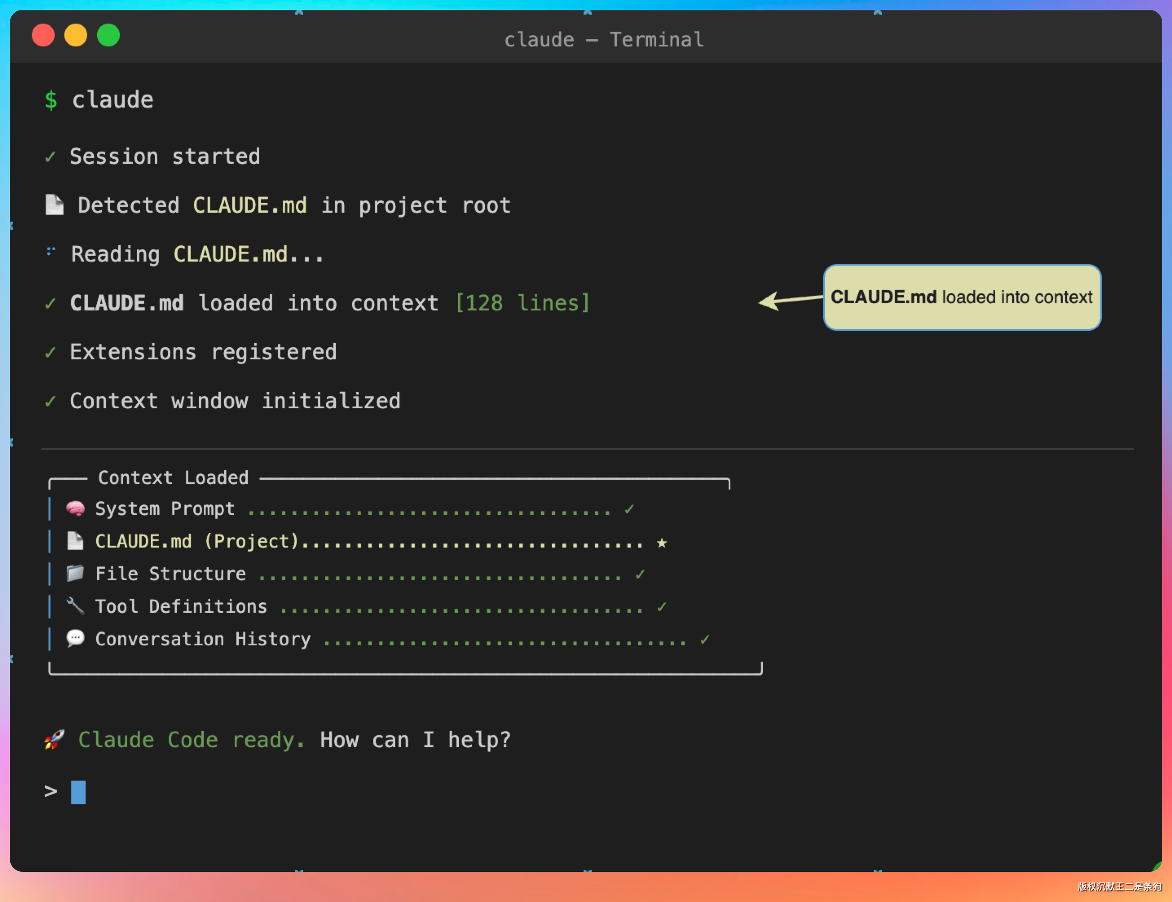This screenshot has height=902, width=1172.
Task: Click the 'claude — Terminal' window title
Action: tap(604, 39)
